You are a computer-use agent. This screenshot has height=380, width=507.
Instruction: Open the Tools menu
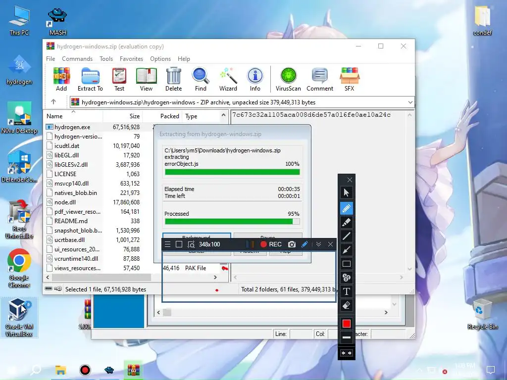click(106, 59)
